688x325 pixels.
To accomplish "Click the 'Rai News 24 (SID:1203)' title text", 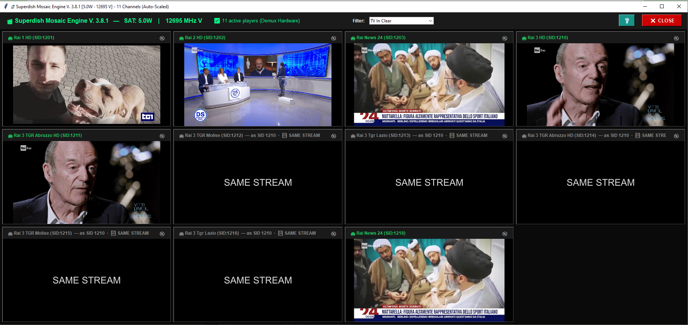I will pos(381,38).
